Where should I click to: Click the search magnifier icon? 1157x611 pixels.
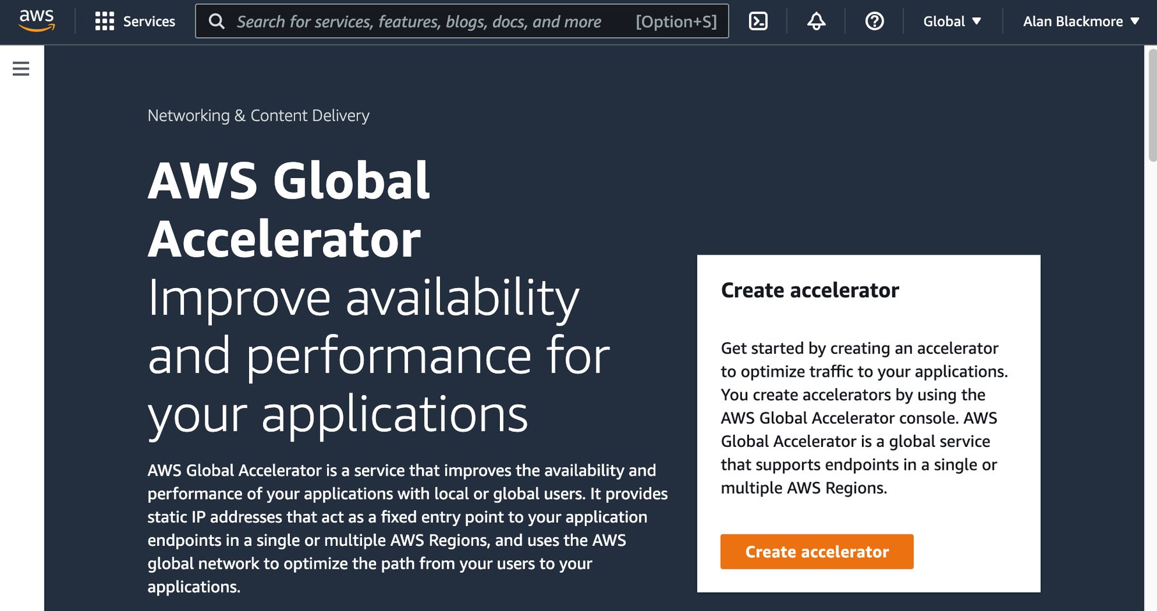tap(216, 21)
